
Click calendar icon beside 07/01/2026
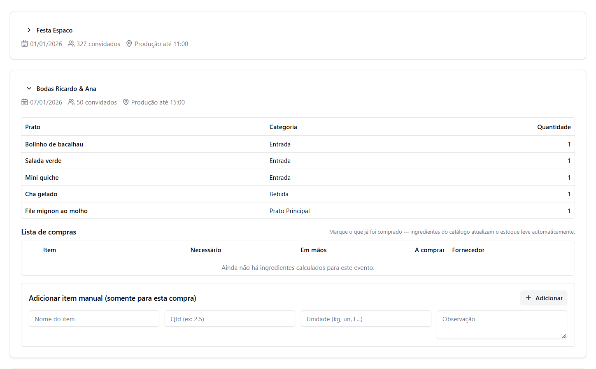click(x=25, y=102)
